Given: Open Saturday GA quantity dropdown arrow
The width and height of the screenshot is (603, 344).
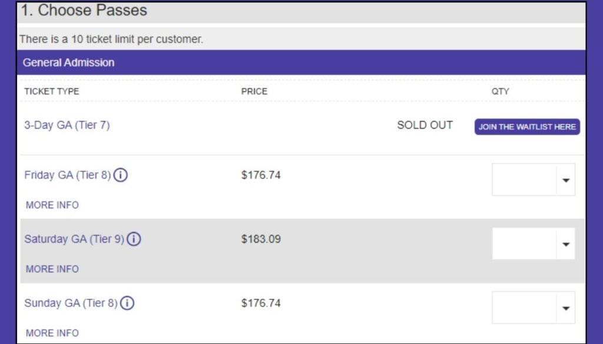Looking at the screenshot, I should [x=566, y=244].
